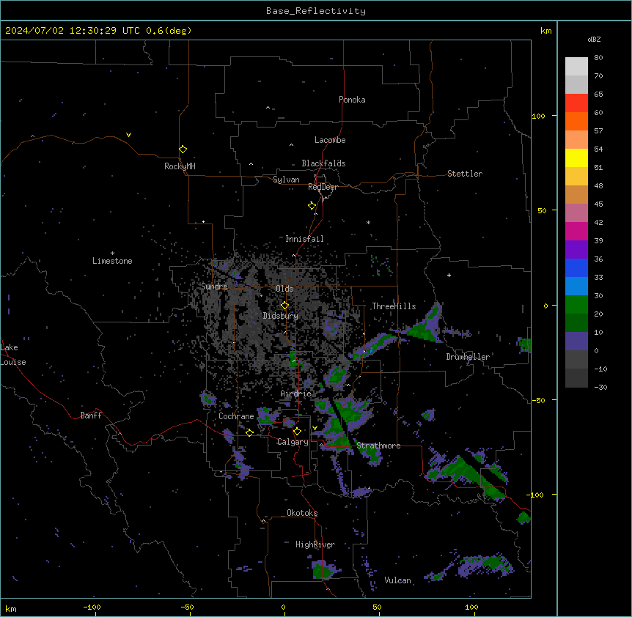The height and width of the screenshot is (617, 632).
Task: Pick the slate 10 dBZ legend color
Action: coord(576,341)
